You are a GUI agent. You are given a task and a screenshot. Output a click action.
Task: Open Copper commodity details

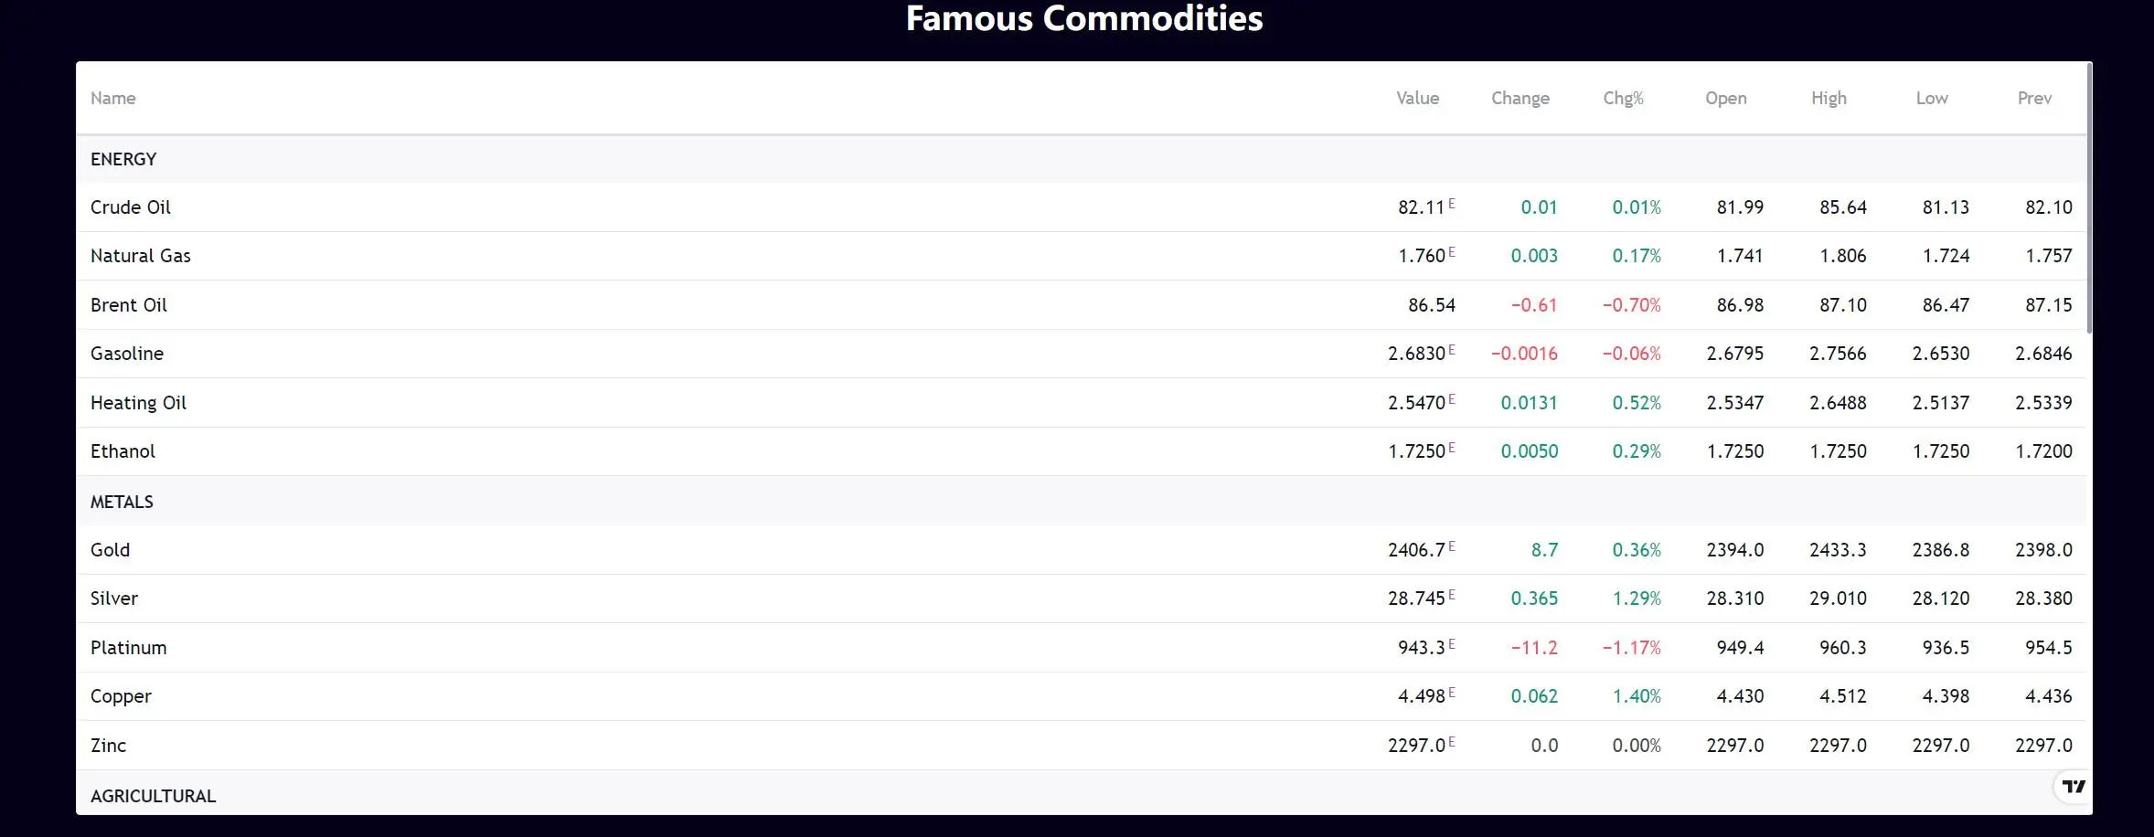(x=1082, y=696)
